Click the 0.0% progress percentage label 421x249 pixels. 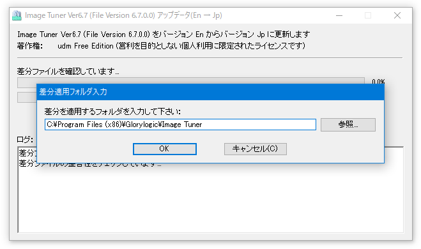(378, 81)
